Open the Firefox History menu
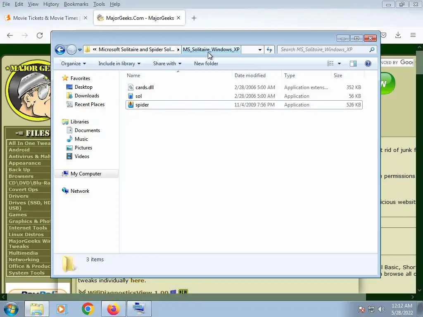This screenshot has height=317, width=423. click(51, 4)
